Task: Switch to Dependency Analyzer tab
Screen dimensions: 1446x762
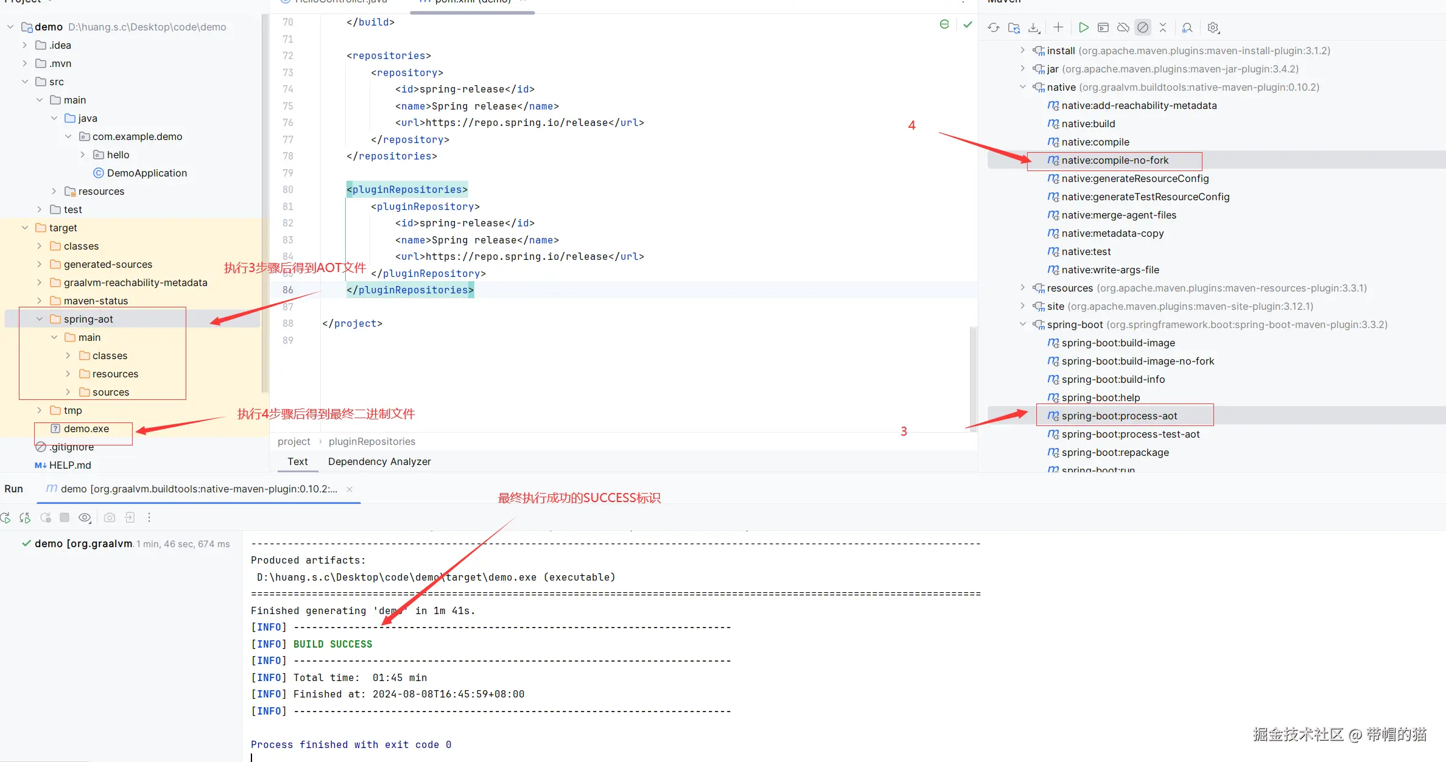Action: 379,461
